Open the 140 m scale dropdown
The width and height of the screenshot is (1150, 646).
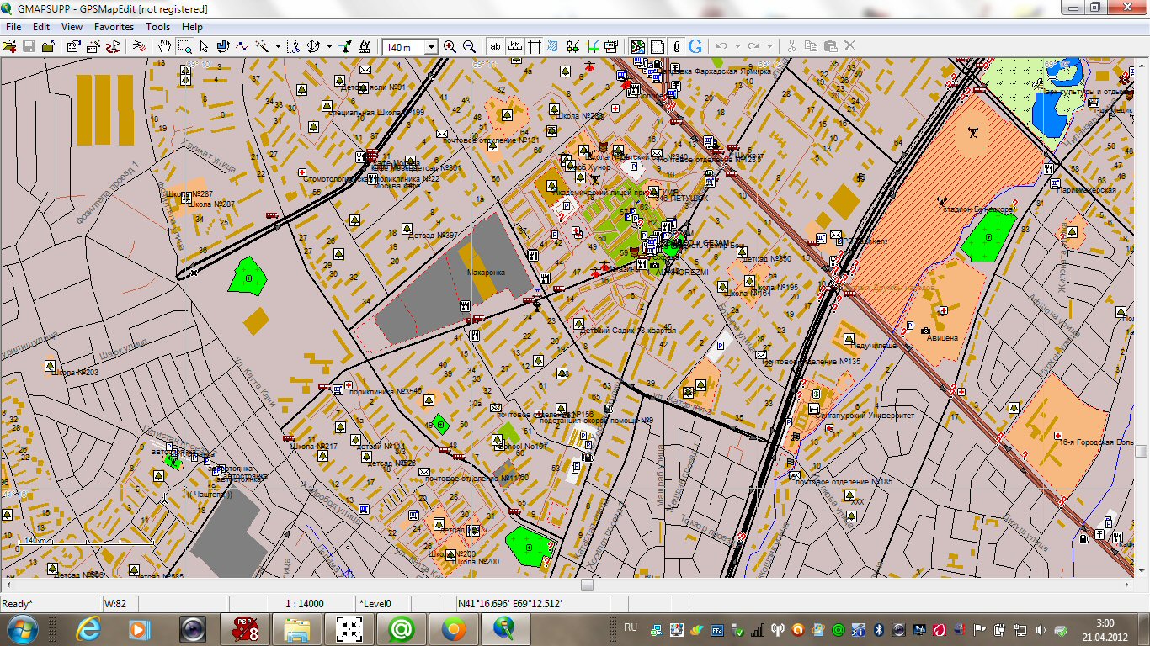(x=431, y=47)
